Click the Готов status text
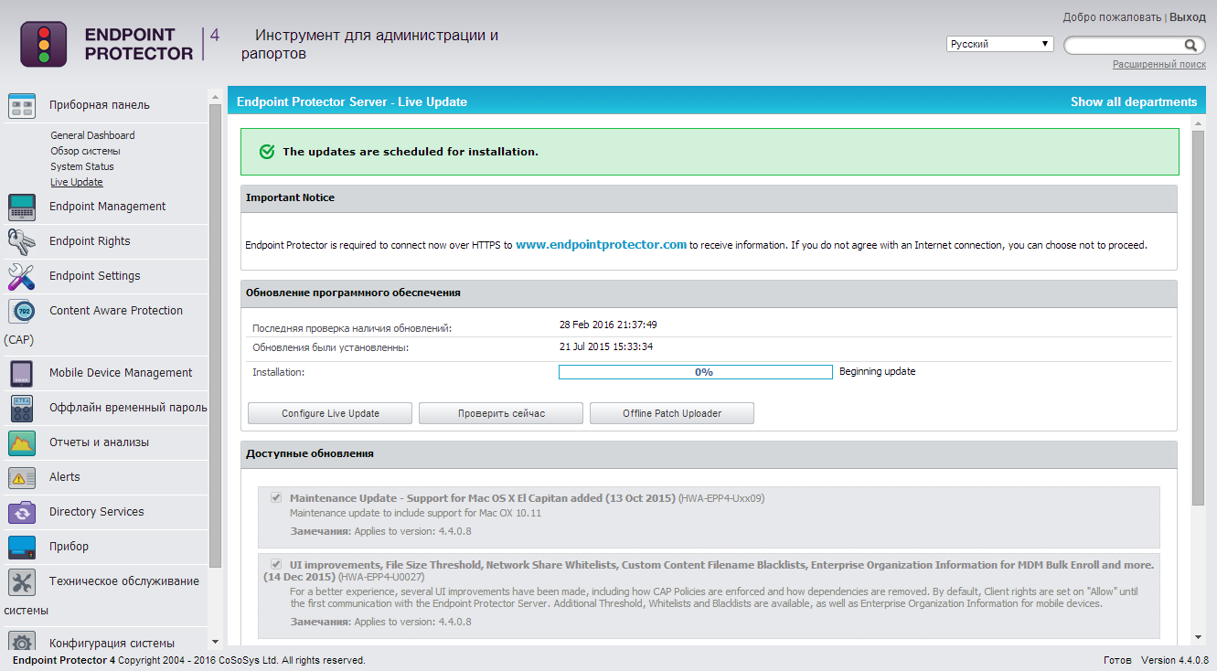1217x671 pixels. pyautogui.click(x=1117, y=660)
